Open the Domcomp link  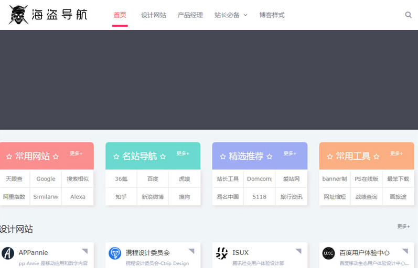pyautogui.click(x=260, y=179)
